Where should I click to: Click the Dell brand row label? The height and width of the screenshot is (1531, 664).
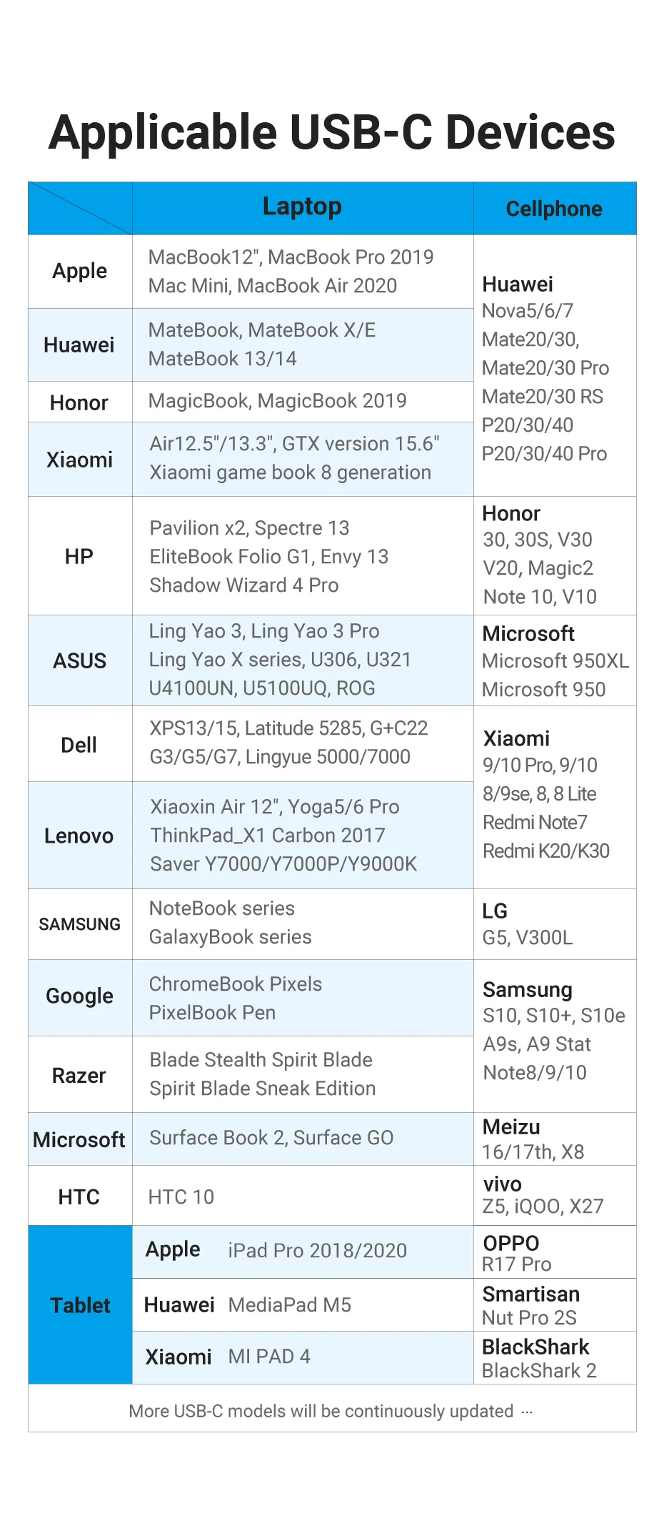coord(79,745)
